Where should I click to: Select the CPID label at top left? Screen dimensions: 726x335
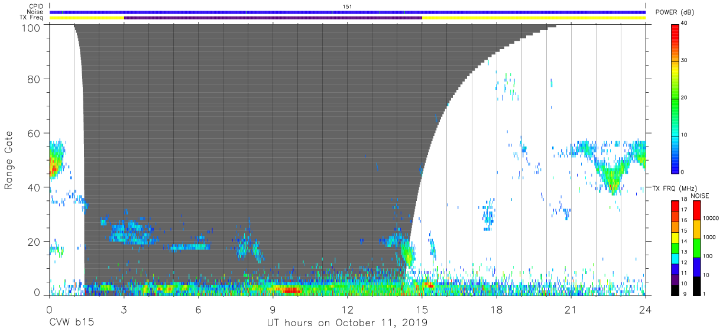(x=37, y=6)
